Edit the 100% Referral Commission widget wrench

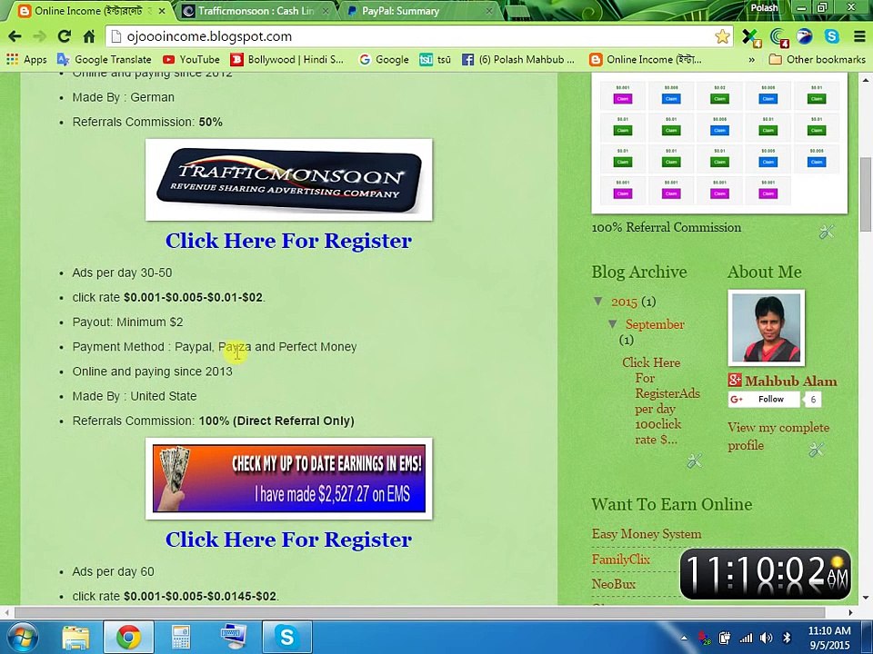point(827,232)
